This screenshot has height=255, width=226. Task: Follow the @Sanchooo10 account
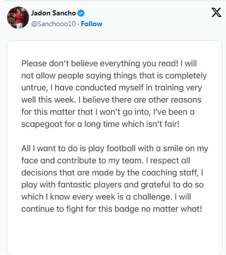point(91,24)
